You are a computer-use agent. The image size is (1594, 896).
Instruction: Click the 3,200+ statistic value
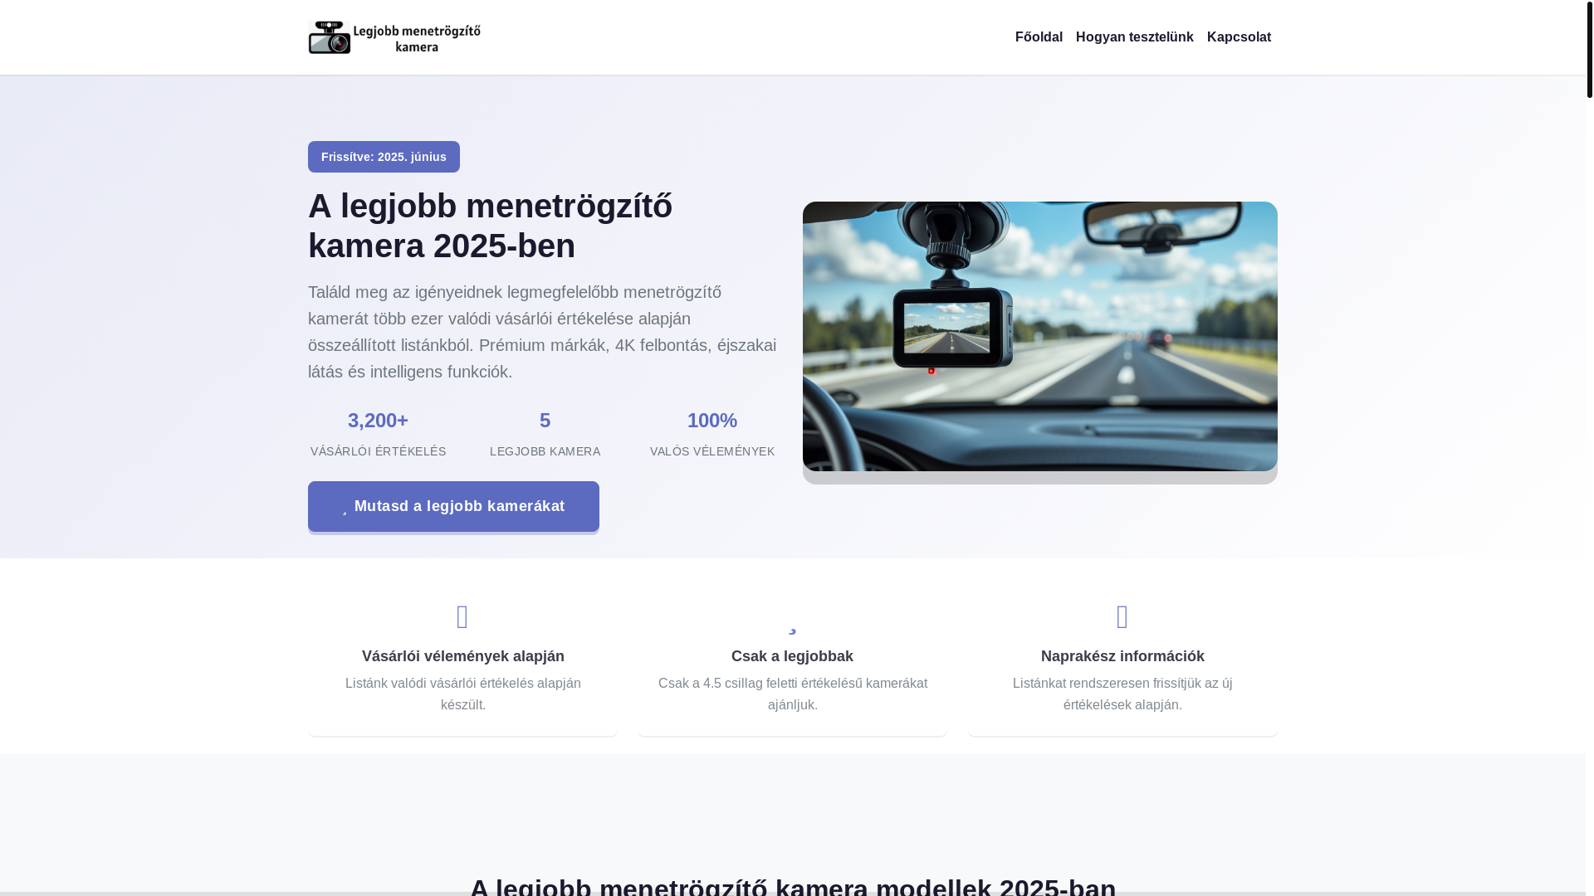tap(378, 421)
